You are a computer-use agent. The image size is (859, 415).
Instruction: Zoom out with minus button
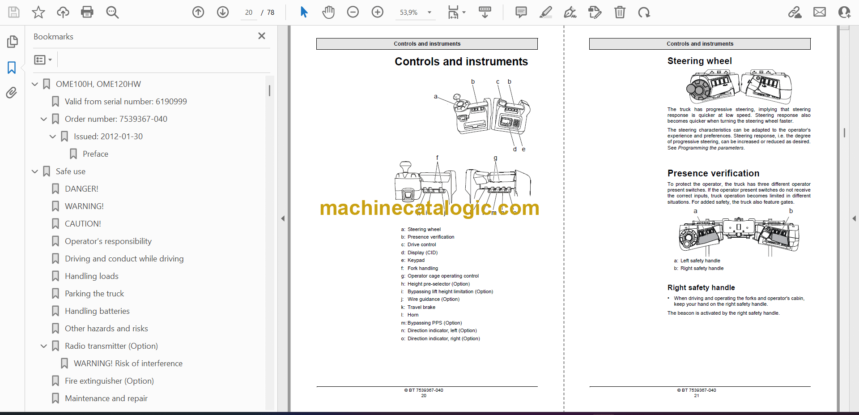pyautogui.click(x=353, y=12)
